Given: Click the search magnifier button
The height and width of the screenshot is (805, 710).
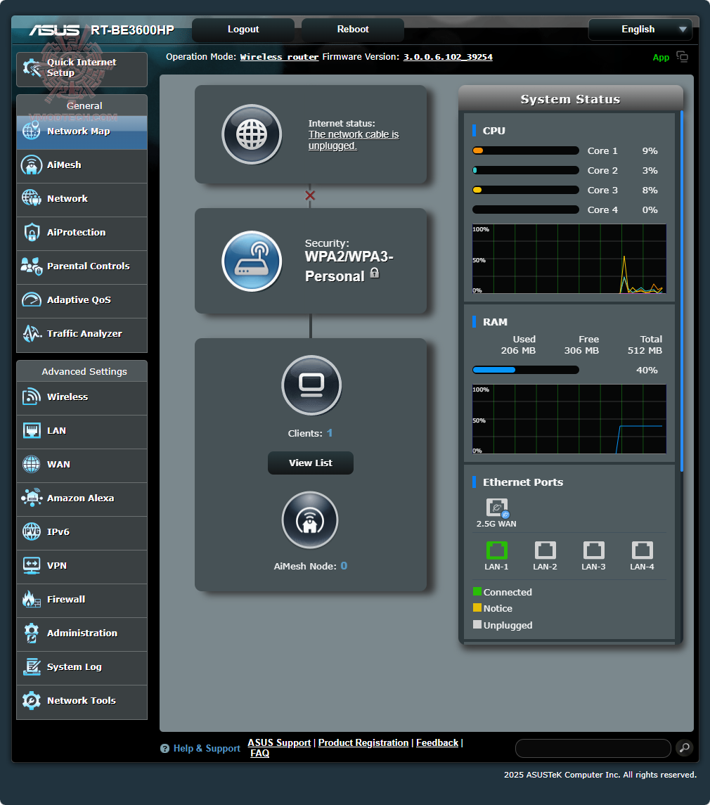Looking at the screenshot, I should coord(684,748).
